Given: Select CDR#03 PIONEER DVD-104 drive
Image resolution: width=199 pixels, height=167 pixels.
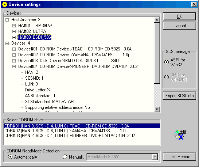Looking at the screenshot, I should pyautogui.click(x=82, y=136).
